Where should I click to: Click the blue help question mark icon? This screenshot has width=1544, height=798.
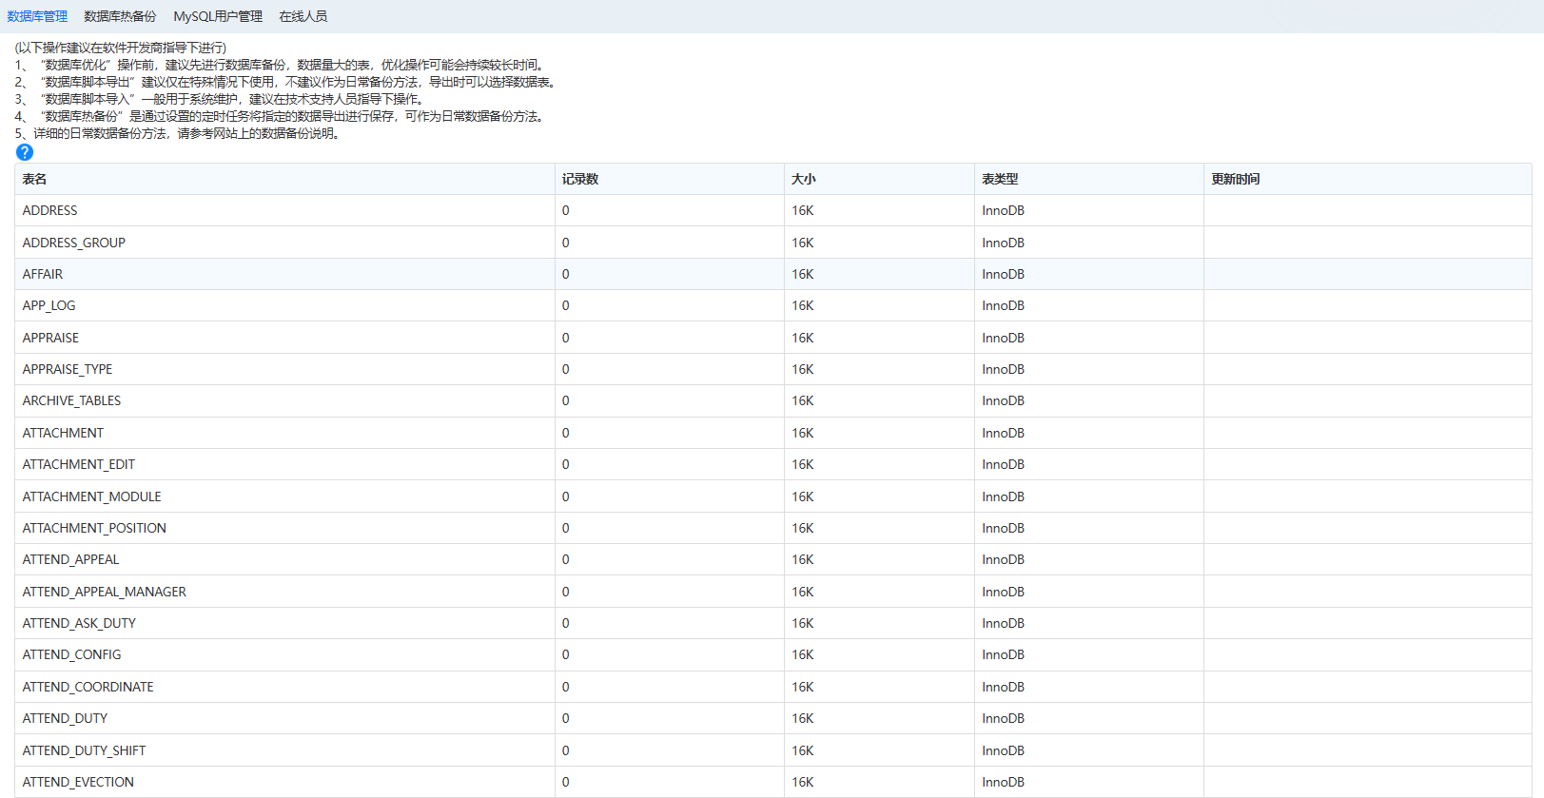tap(25, 152)
